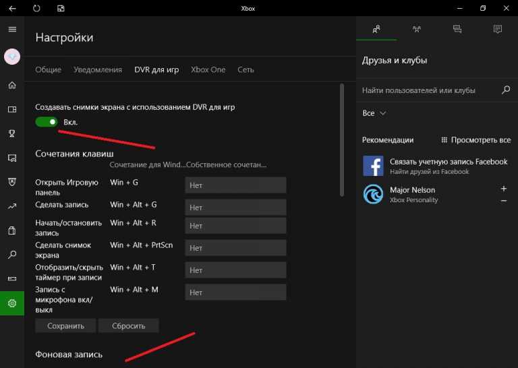Screen dimensions: 518x368
Task: Click custom shortcut field for Отобразить/скрыть таймер
Action: point(235,270)
